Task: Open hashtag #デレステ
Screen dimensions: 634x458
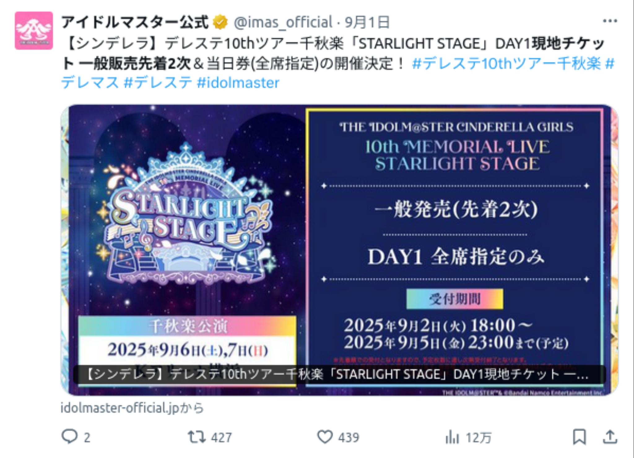Action: 158,83
